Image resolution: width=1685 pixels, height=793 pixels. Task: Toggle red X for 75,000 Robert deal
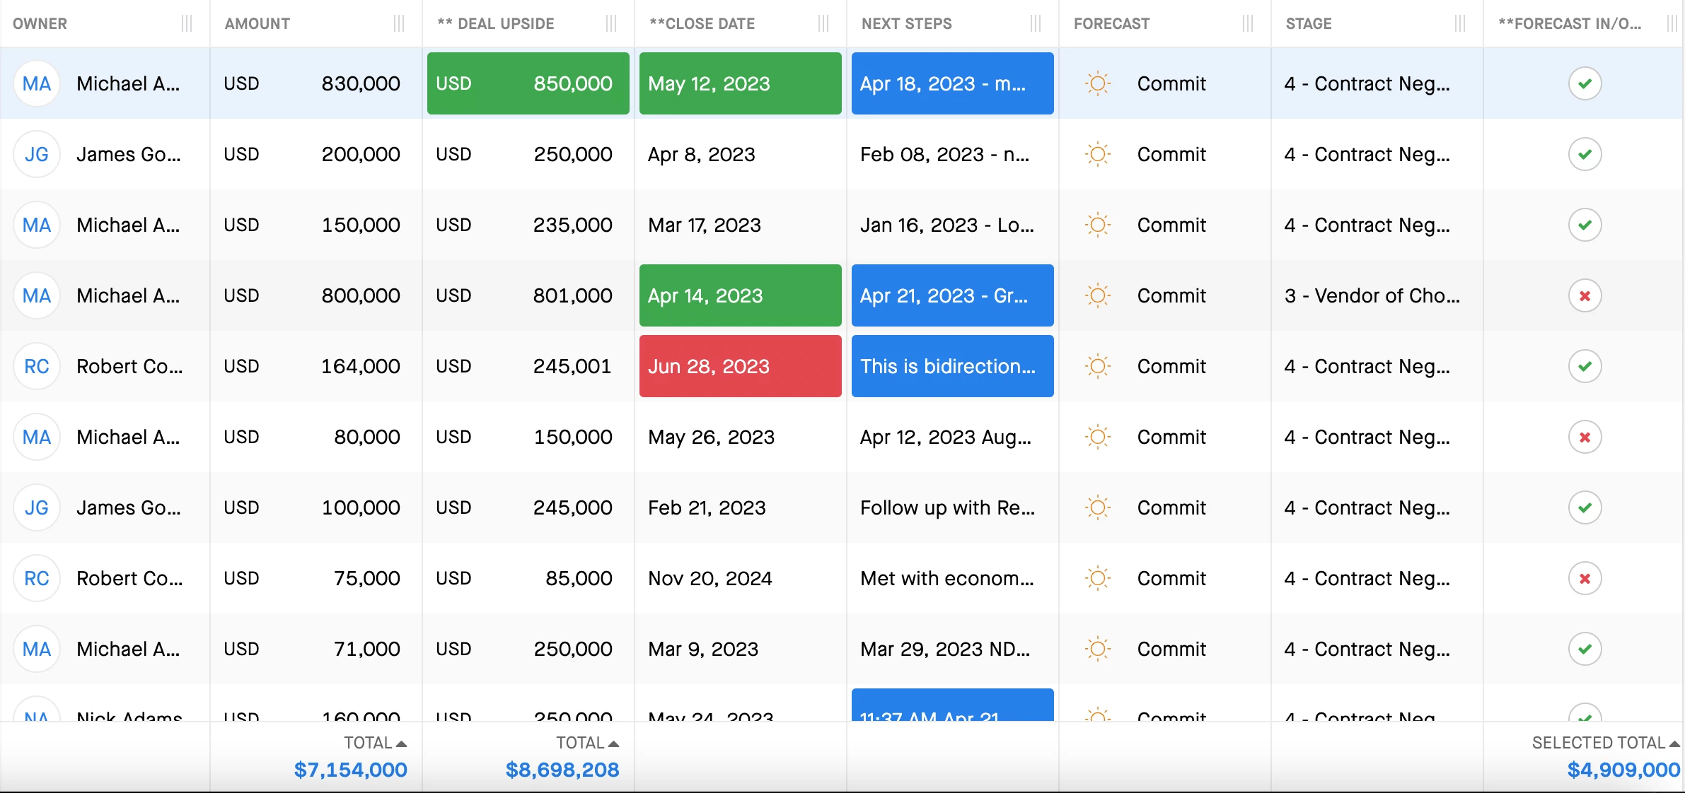1585,578
